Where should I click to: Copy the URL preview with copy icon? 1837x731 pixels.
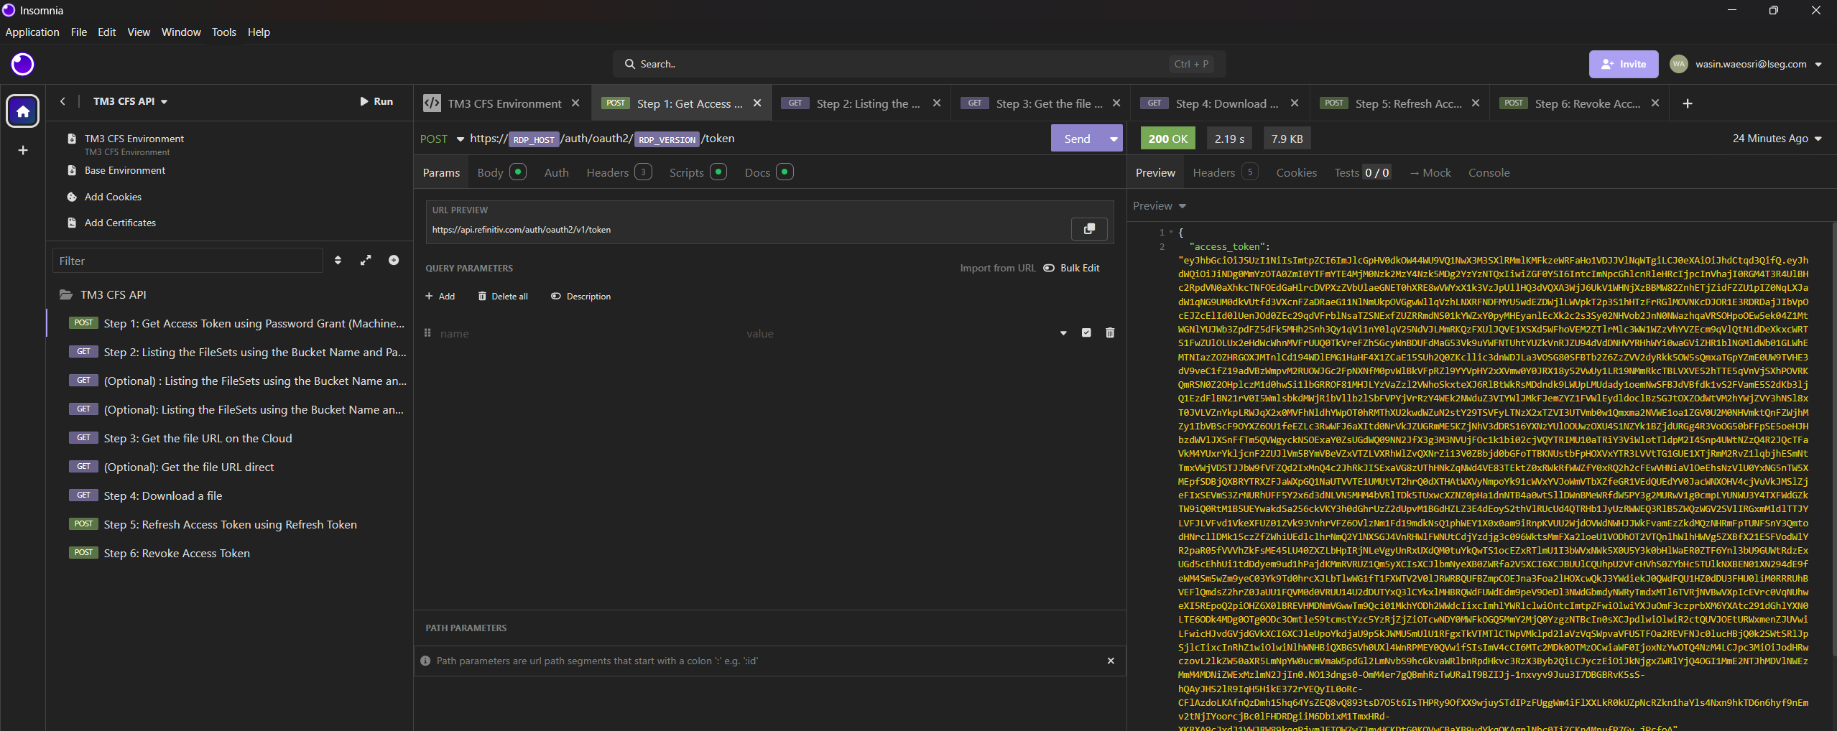point(1088,229)
